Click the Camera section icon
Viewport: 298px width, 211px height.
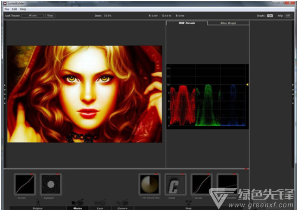(123, 202)
